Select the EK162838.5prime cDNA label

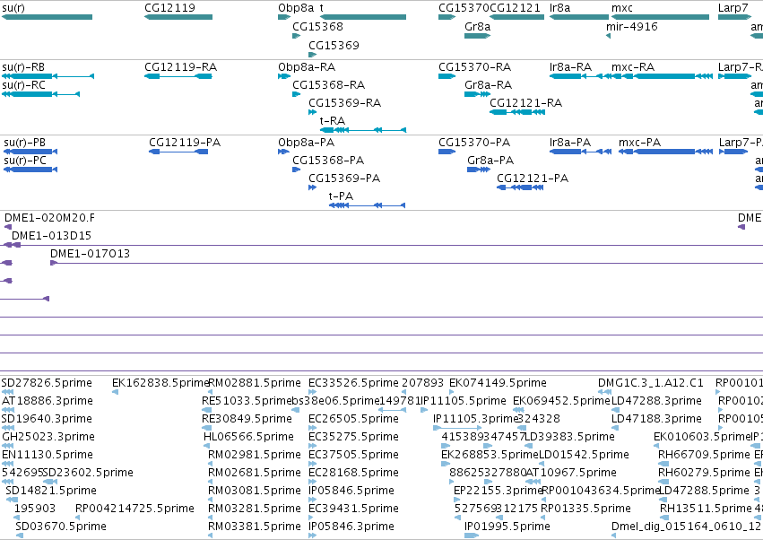[160, 383]
